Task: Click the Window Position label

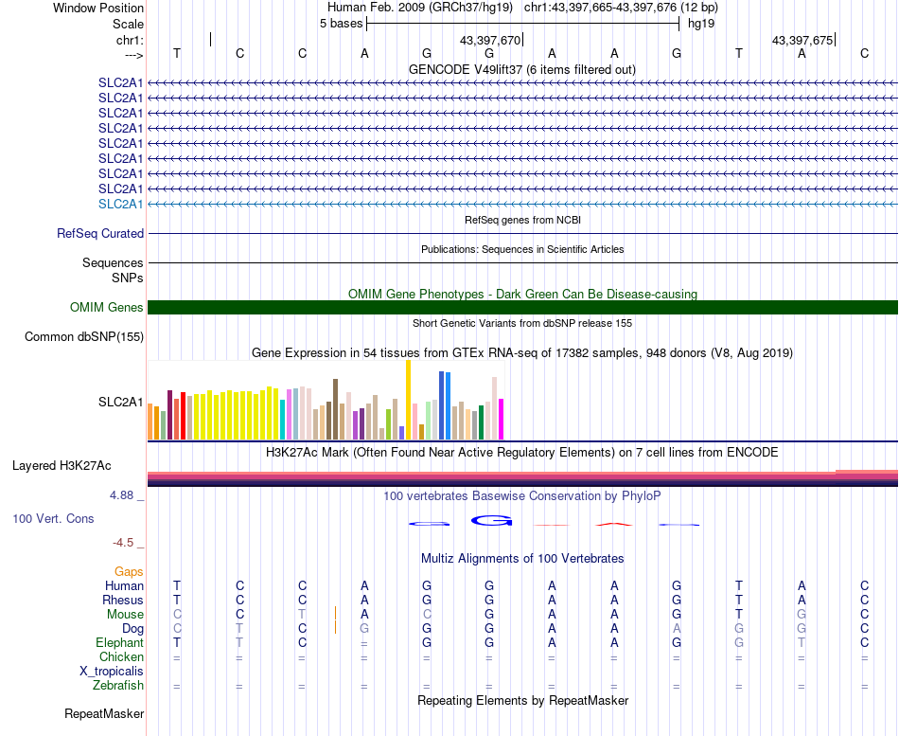Action: [98, 8]
